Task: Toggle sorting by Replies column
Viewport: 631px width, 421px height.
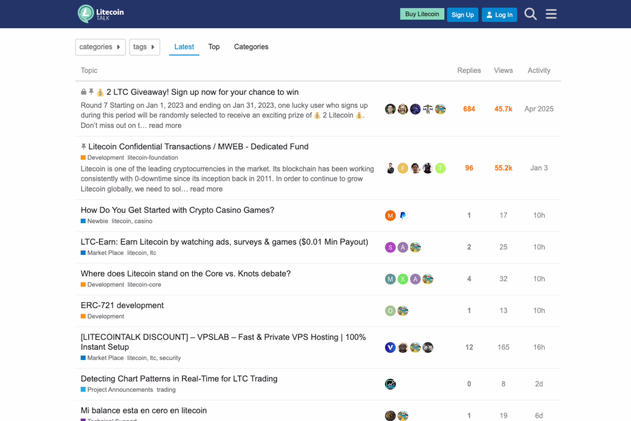Action: (x=469, y=70)
